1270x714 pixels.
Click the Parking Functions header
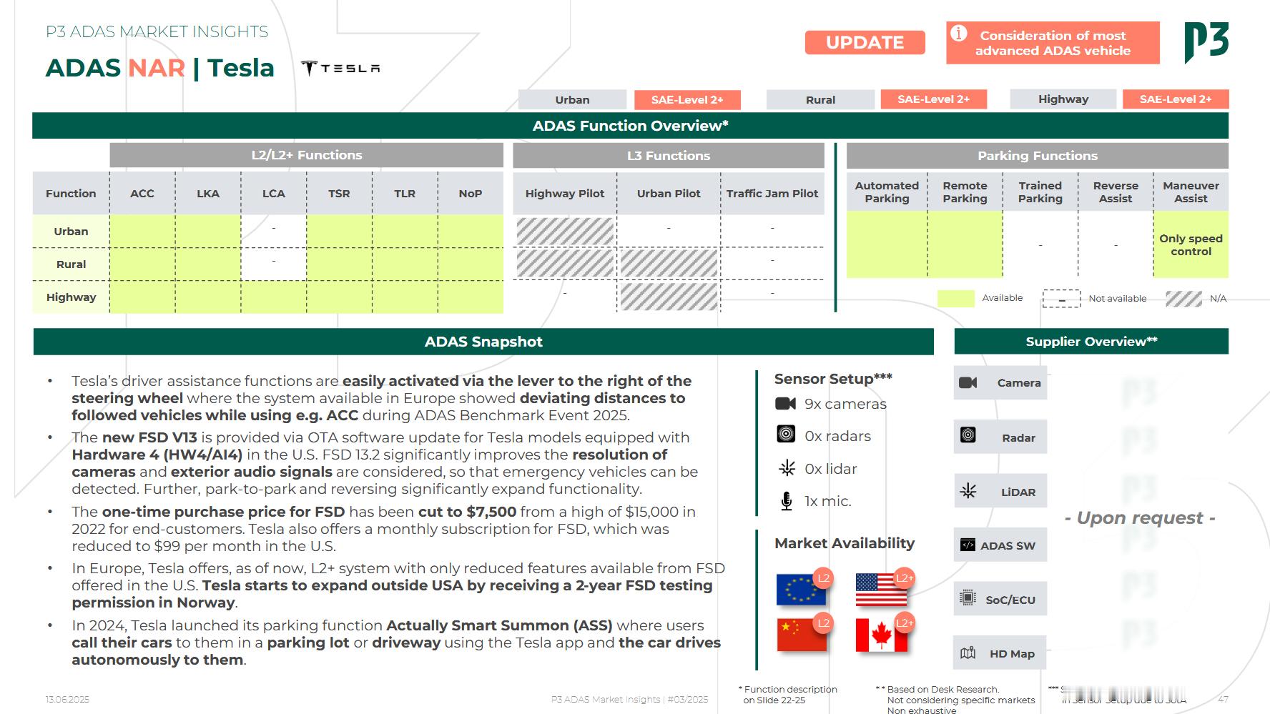(1038, 155)
